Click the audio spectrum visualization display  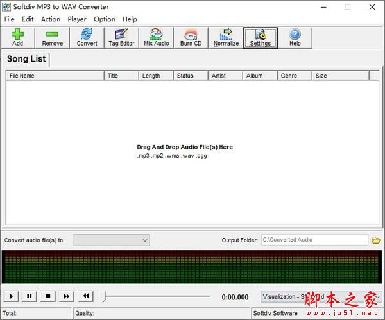(x=192, y=267)
